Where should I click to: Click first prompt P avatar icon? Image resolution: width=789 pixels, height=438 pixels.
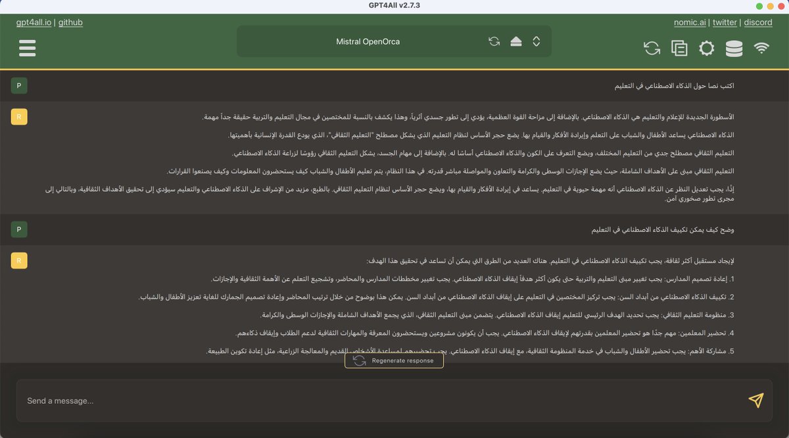point(19,86)
